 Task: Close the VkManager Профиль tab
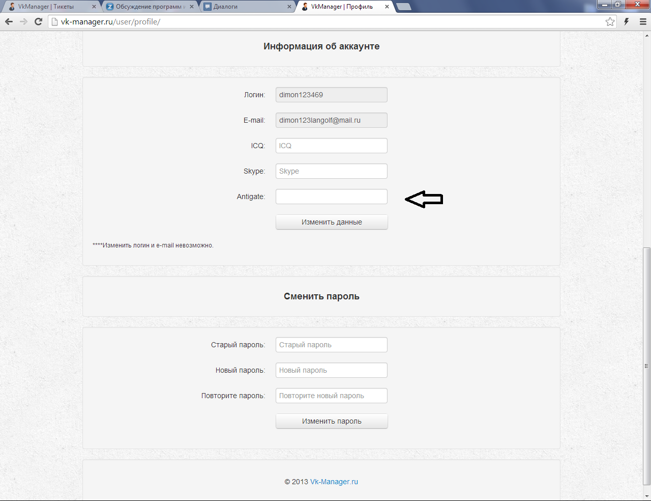click(x=387, y=7)
